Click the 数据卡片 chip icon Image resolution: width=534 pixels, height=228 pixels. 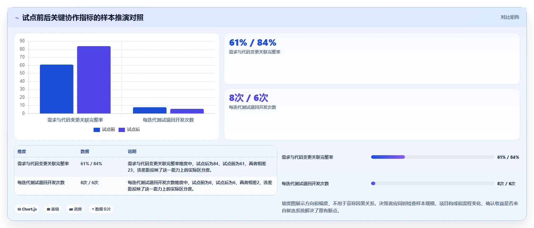(x=93, y=209)
